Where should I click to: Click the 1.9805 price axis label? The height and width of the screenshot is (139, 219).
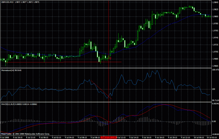215,16
